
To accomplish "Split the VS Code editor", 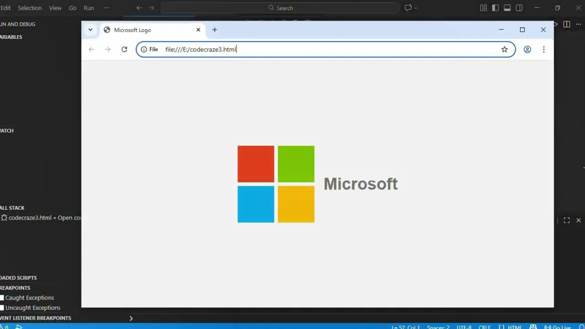I will 567,24.
